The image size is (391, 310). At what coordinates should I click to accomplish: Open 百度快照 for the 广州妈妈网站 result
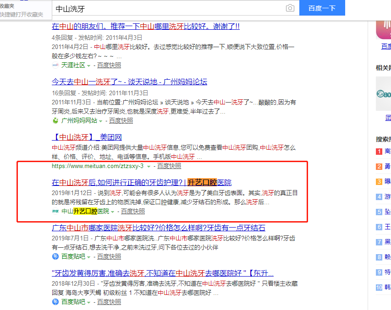coord(121,120)
